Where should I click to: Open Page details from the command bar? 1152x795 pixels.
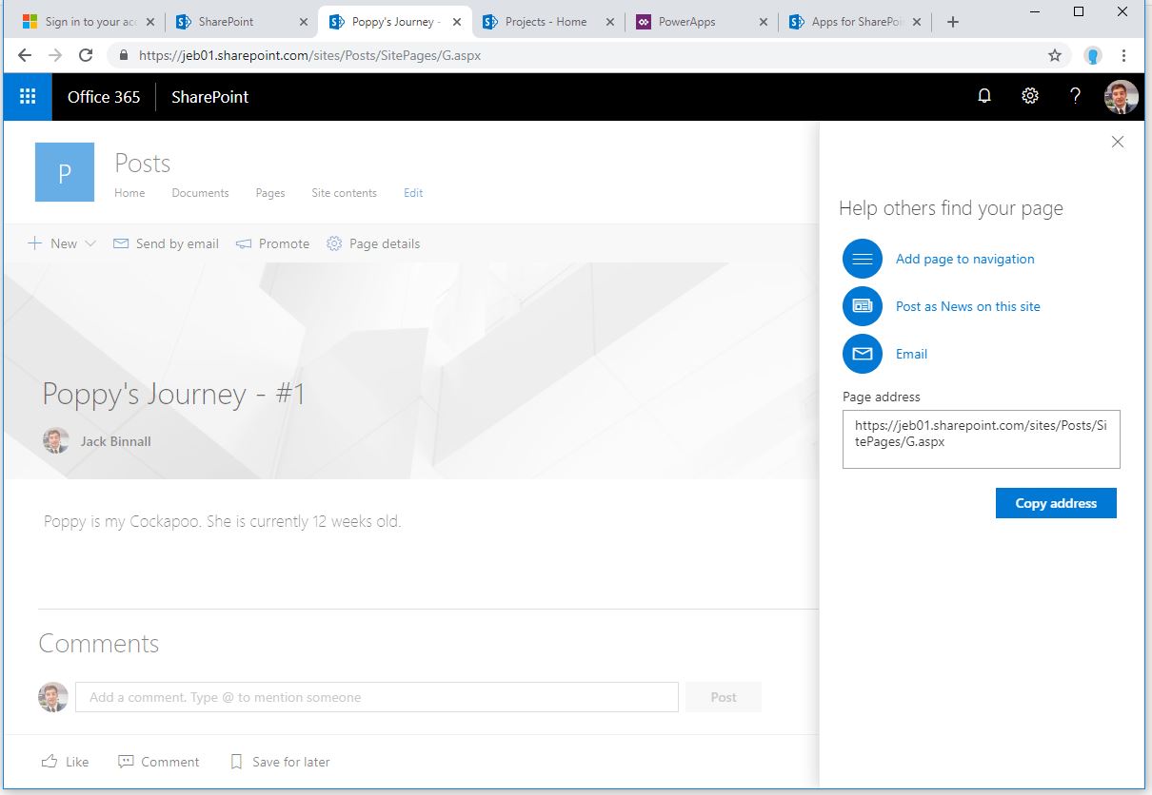point(373,243)
